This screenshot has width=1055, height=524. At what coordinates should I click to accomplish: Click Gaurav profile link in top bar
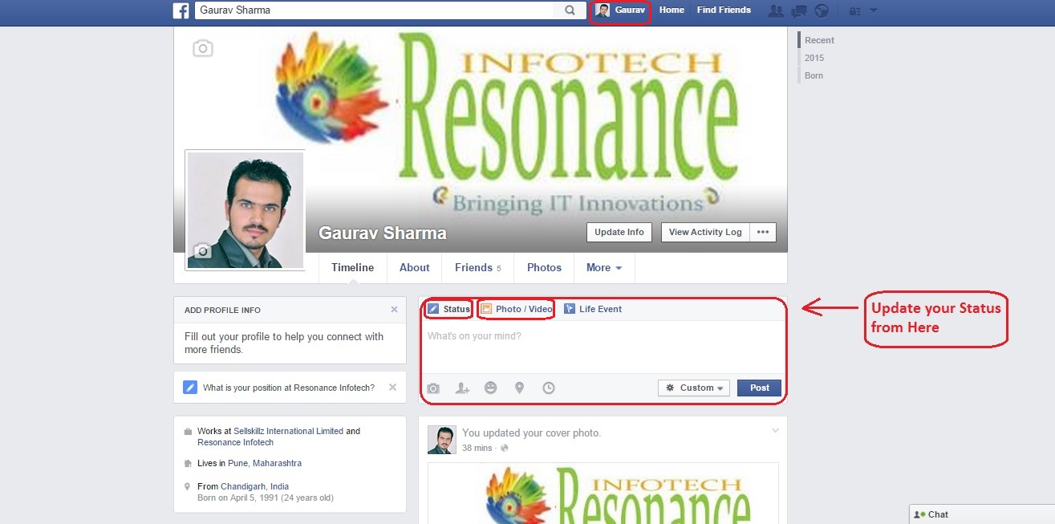tap(620, 10)
